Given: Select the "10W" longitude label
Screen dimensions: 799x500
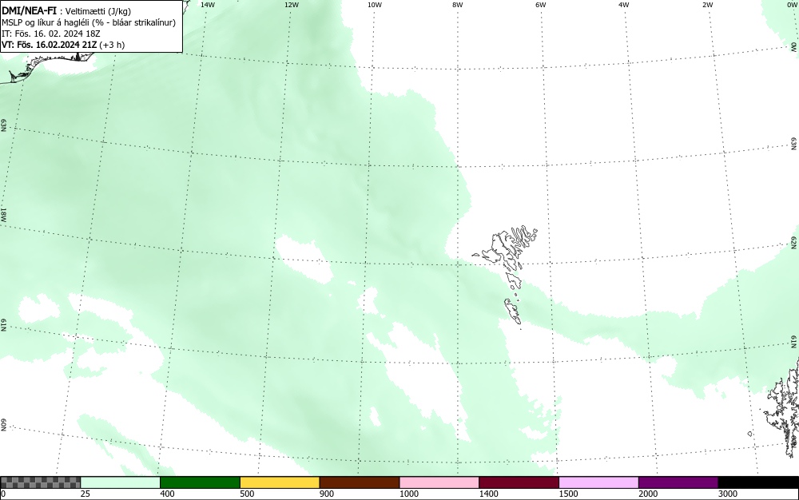Looking at the screenshot, I should tap(375, 5).
